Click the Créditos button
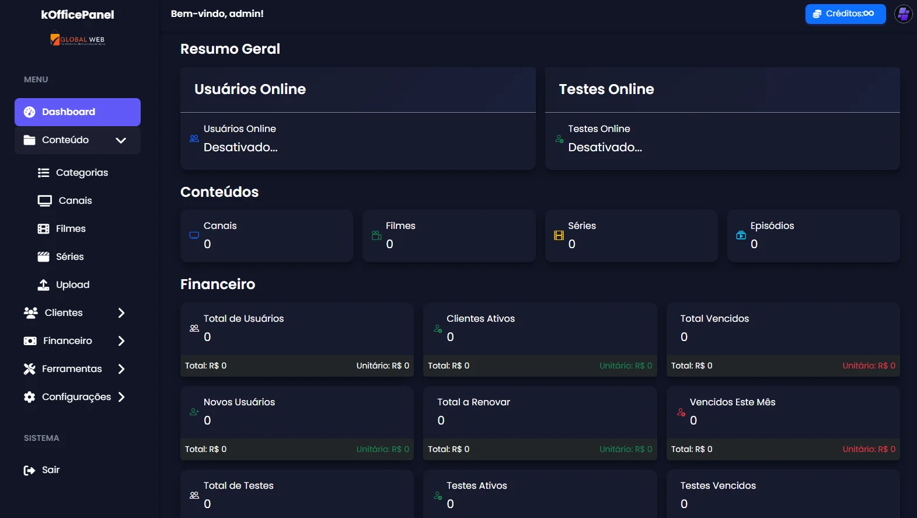 pyautogui.click(x=845, y=13)
